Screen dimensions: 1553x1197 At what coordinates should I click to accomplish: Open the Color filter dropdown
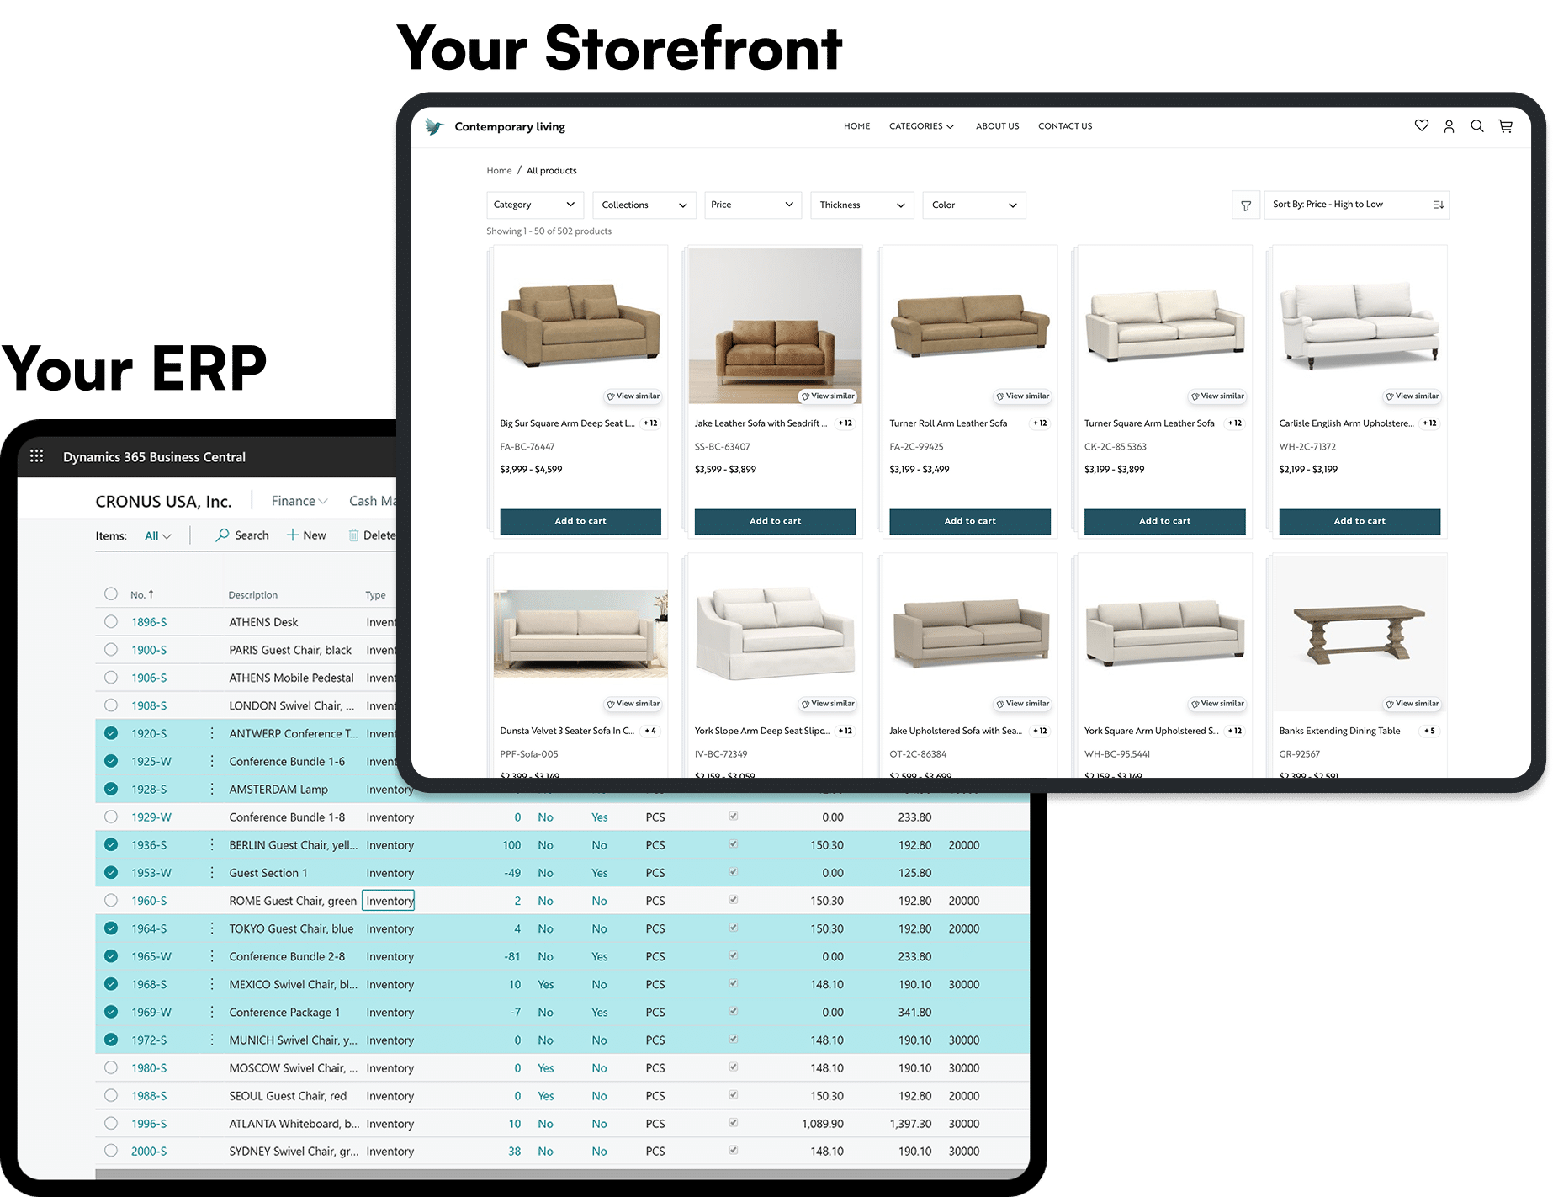(x=974, y=205)
